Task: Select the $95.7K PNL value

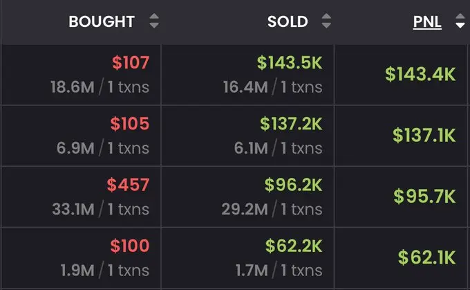Action: click(424, 196)
